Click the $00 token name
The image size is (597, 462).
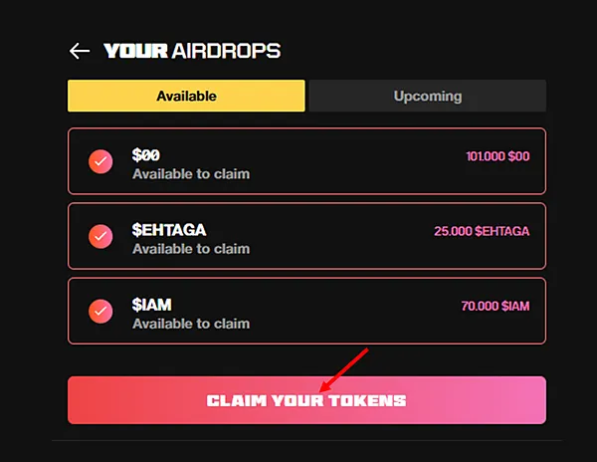[146, 155]
